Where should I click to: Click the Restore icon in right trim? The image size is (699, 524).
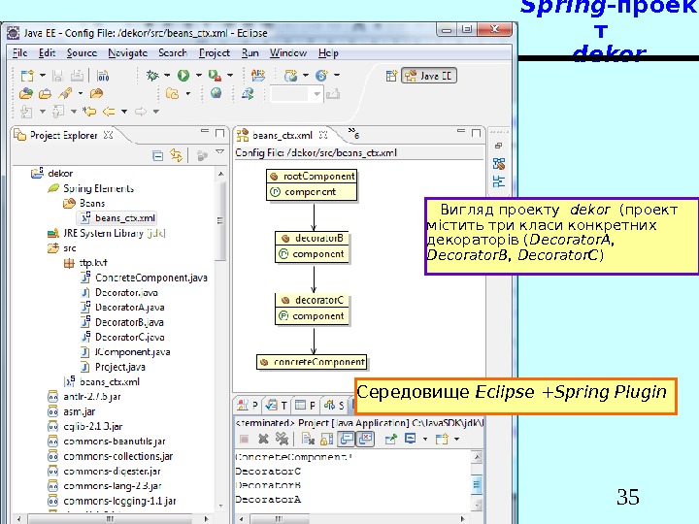click(x=498, y=146)
